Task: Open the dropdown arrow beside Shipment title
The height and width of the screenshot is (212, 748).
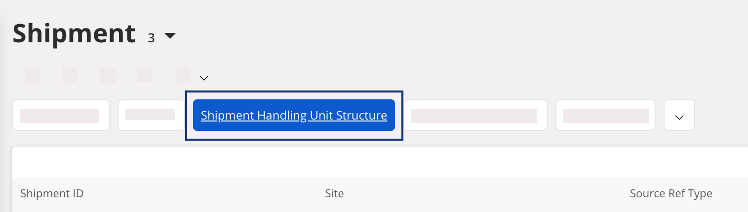Action: (x=170, y=36)
